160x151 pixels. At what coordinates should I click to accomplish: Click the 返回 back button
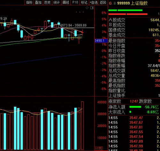coord(103,2)
